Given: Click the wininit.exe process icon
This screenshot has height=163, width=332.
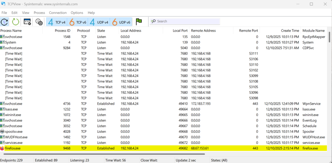Looking at the screenshot, I should 2,115.
